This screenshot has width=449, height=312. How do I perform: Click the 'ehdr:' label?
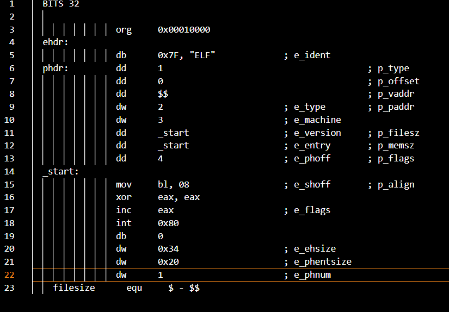point(56,42)
